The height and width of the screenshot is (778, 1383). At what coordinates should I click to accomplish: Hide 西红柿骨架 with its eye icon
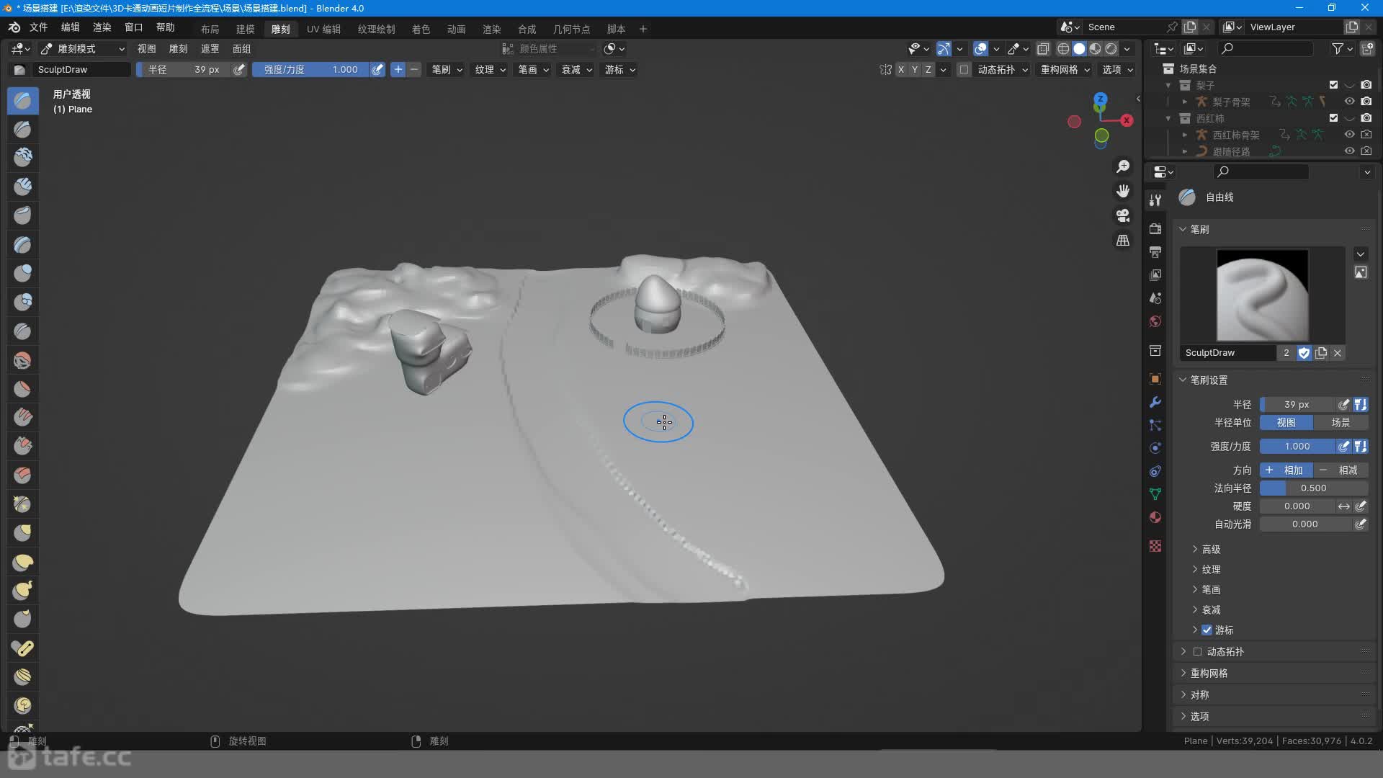point(1350,135)
